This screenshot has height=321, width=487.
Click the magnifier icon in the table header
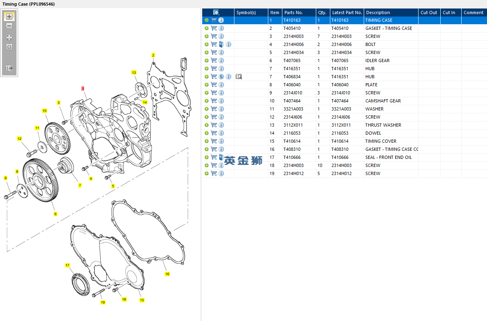[216, 13]
